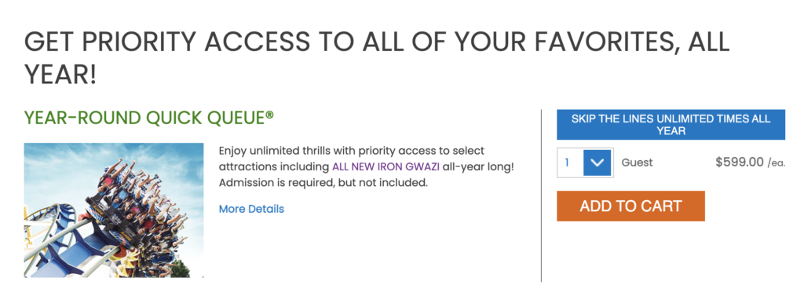Expand the blue chevron quantity dropdown arrow
Viewport: 804px width, 292px height.
tap(598, 162)
